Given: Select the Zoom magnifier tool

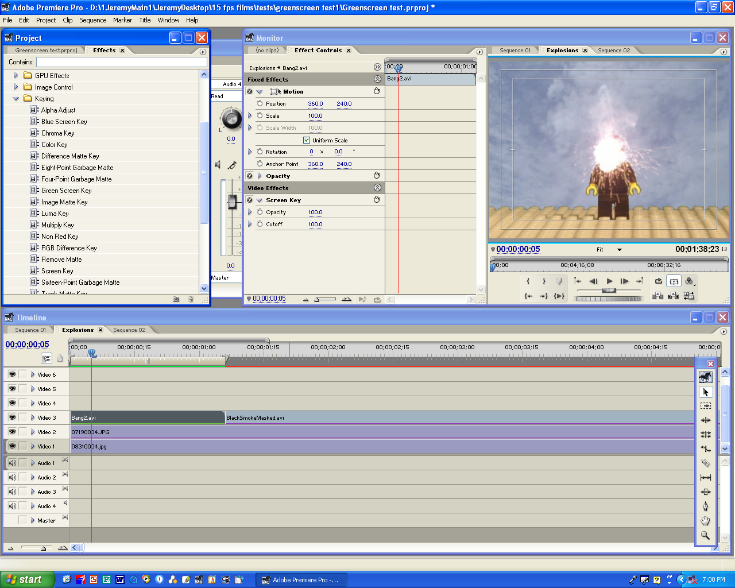Looking at the screenshot, I should click(x=706, y=535).
